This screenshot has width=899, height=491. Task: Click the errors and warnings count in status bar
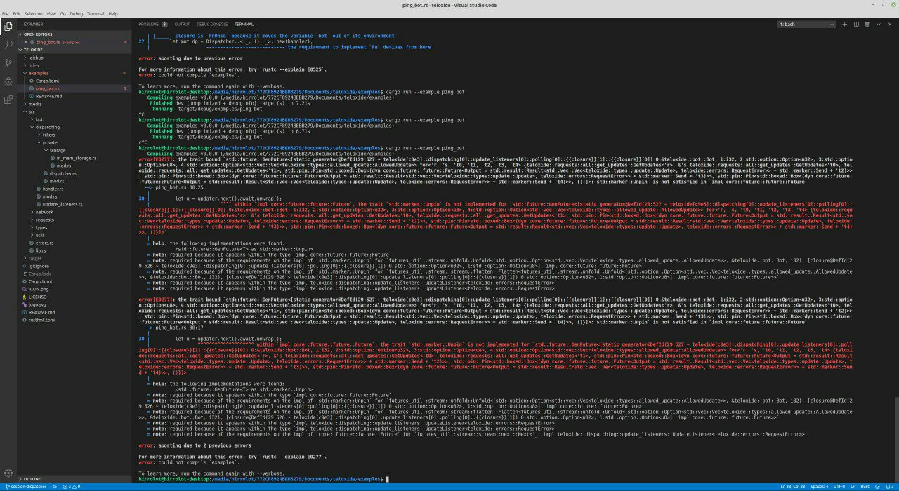tap(71, 487)
